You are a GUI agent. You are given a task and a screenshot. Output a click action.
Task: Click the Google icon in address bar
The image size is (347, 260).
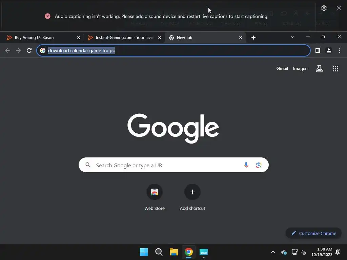pos(43,50)
